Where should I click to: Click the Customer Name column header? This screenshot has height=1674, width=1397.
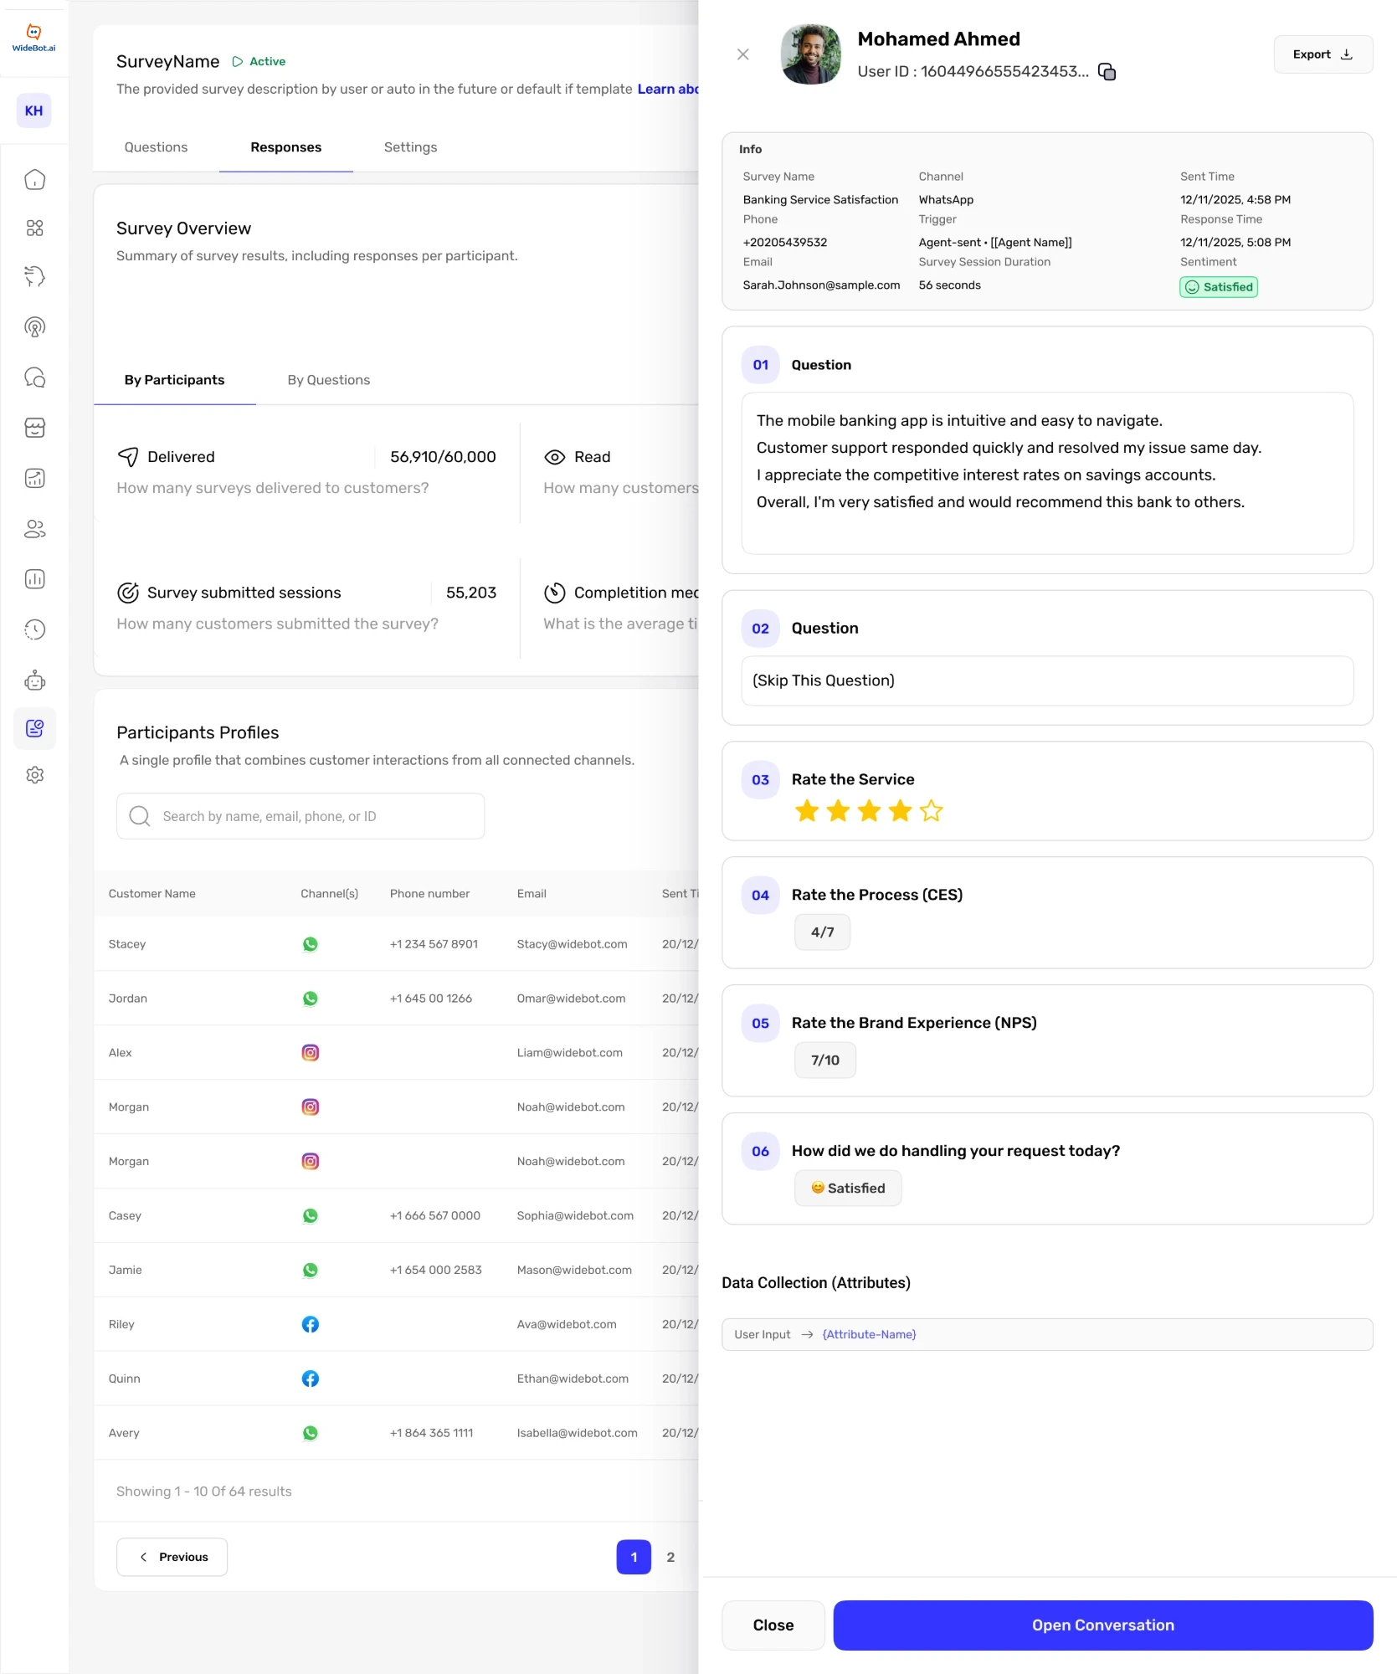coord(152,894)
